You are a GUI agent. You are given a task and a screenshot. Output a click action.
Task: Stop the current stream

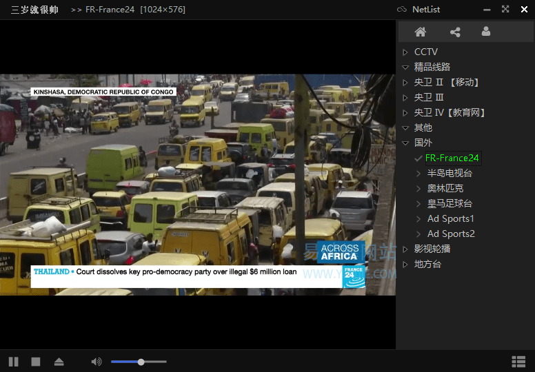pyautogui.click(x=36, y=362)
